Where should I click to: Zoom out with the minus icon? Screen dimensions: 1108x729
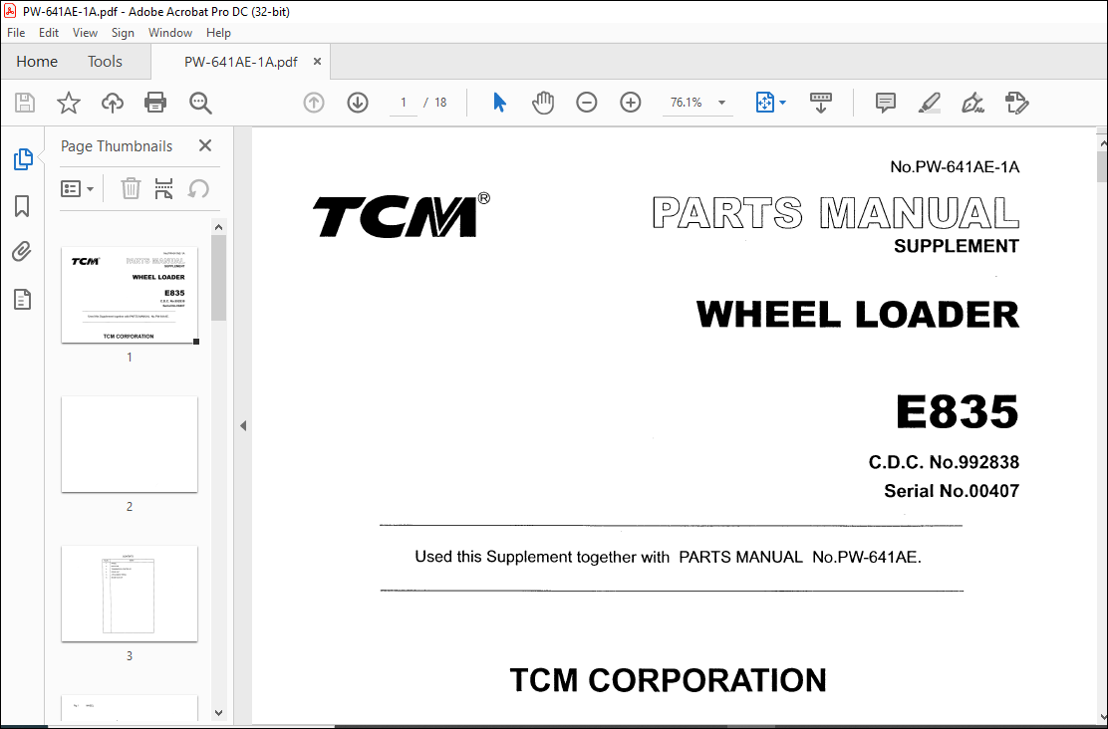click(587, 103)
